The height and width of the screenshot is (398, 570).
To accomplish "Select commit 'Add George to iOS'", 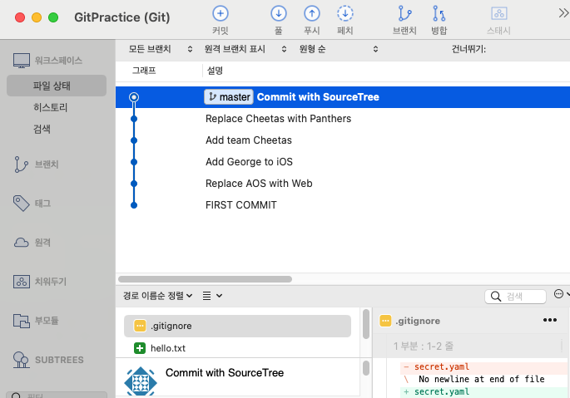I will pyautogui.click(x=343, y=162).
